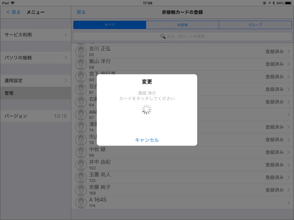294x220 pixels.
Task: Tap the avatar icon of ID 74 row
Action: click(81, 127)
